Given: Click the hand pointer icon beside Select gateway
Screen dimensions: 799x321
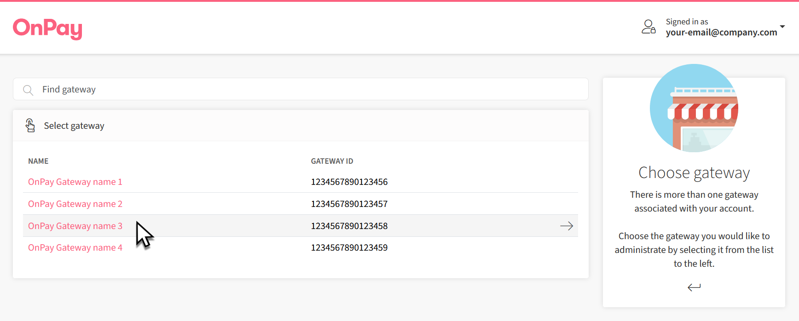Looking at the screenshot, I should pyautogui.click(x=30, y=126).
